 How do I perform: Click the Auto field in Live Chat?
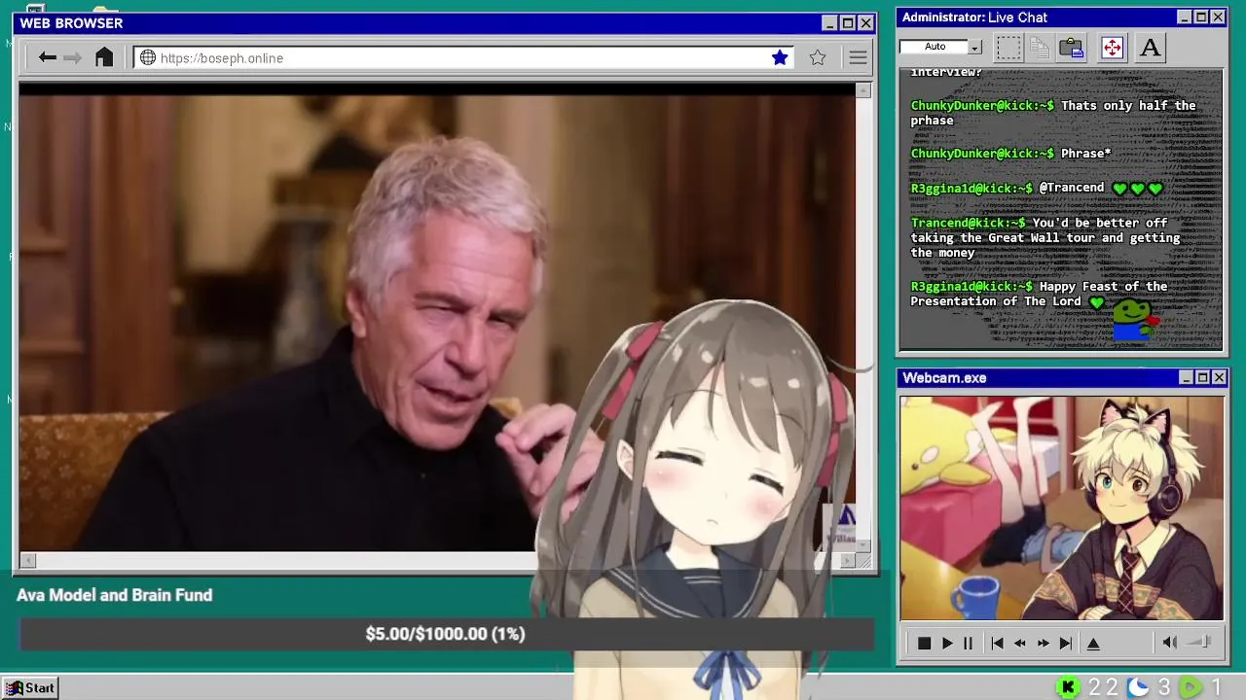click(x=934, y=47)
